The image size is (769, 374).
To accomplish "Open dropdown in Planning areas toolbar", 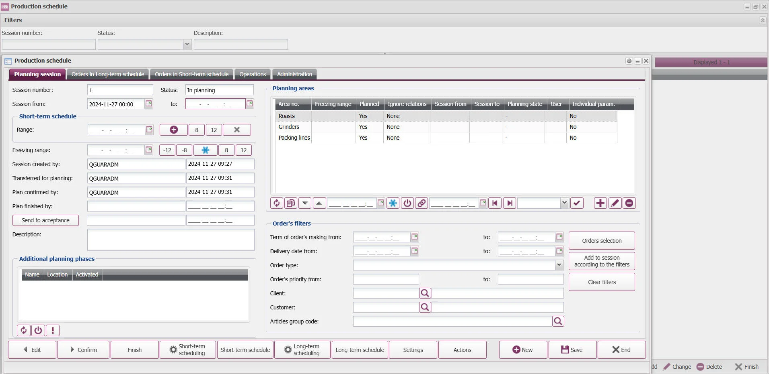I will [564, 203].
